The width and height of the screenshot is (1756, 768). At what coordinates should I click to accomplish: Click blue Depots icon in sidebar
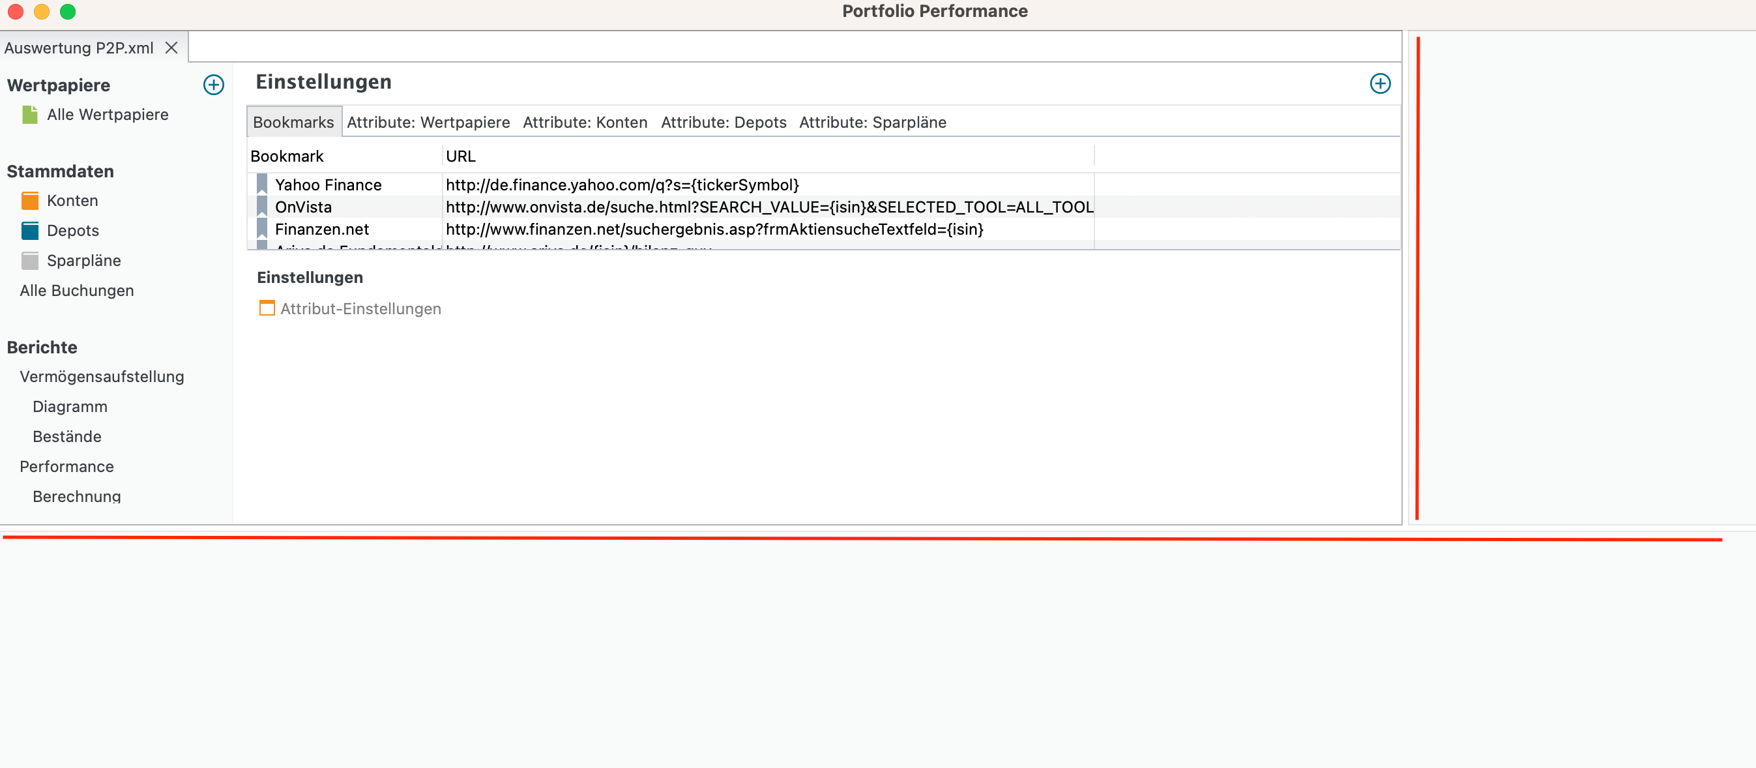click(x=30, y=231)
